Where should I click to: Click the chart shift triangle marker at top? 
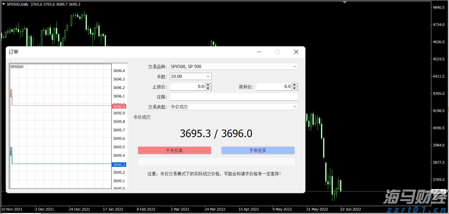coord(345,2)
